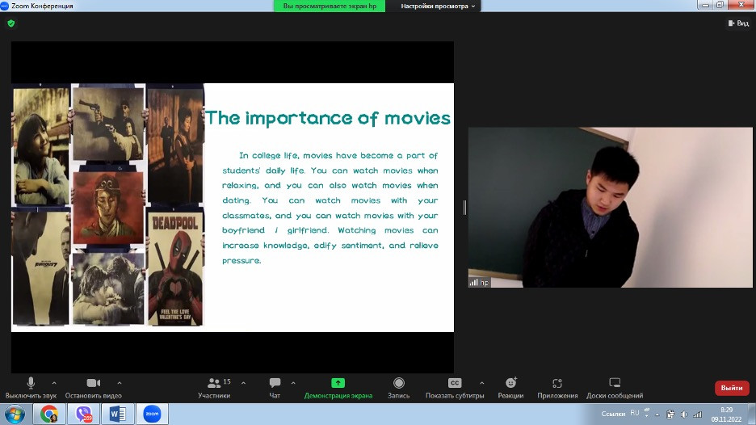756x425 pixels.
Task: Click the green encryption shield icon
Action: pyautogui.click(x=10, y=23)
